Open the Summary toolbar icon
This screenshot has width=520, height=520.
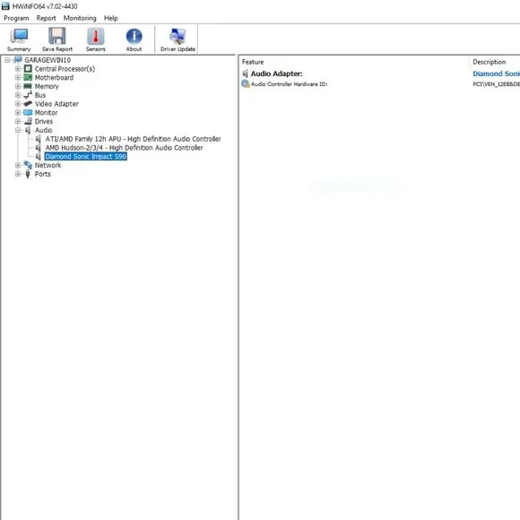pyautogui.click(x=19, y=36)
